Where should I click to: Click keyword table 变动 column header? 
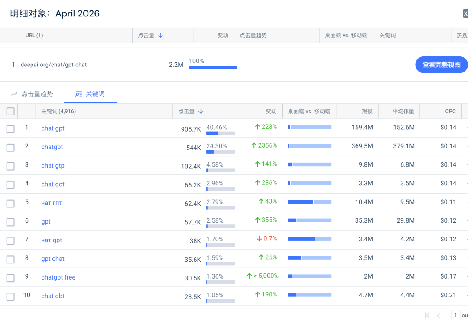pyautogui.click(x=271, y=111)
